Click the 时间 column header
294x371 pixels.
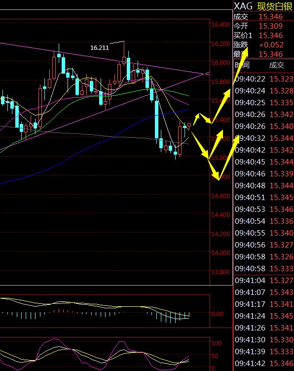242,65
